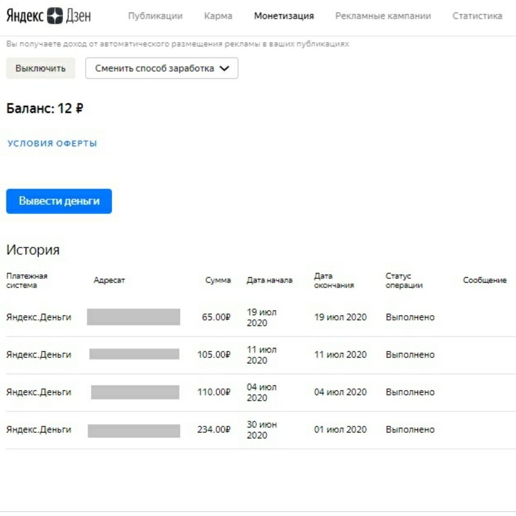This screenshot has width=516, height=516.
Task: Click Выполнено status in 105.00₽ row
Action: point(410,355)
